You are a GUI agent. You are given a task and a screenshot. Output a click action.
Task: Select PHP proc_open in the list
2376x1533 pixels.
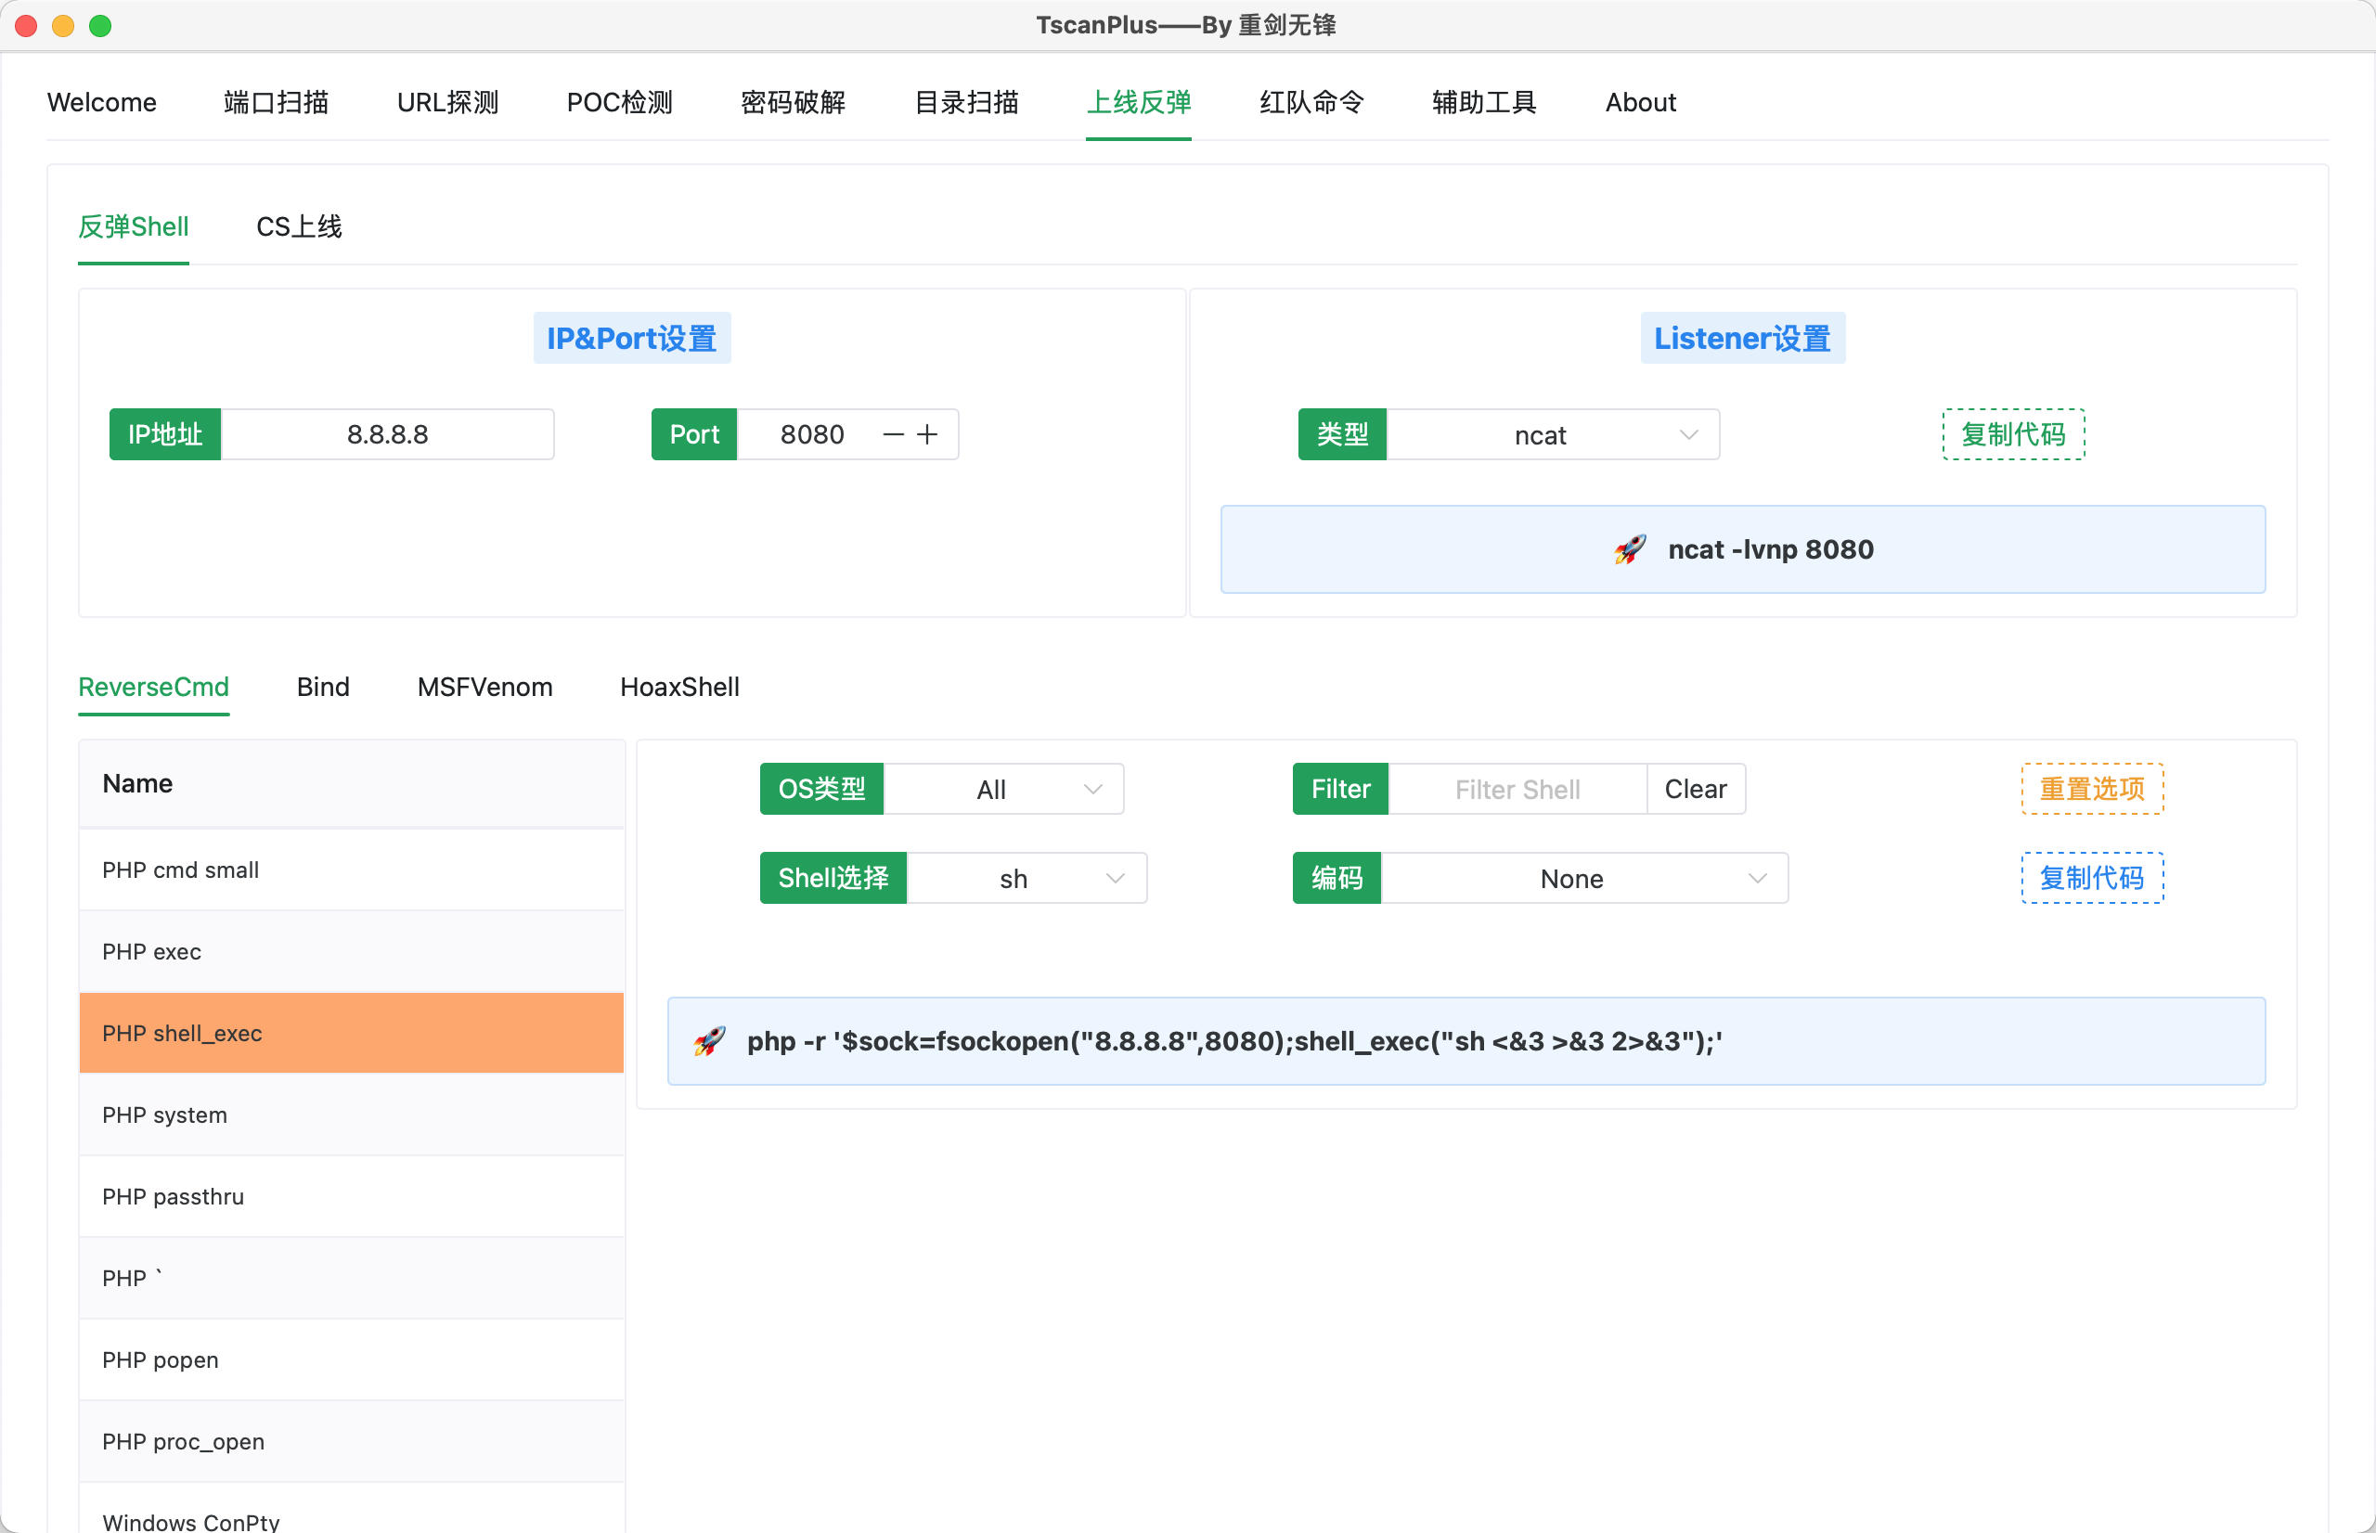[x=183, y=1441]
